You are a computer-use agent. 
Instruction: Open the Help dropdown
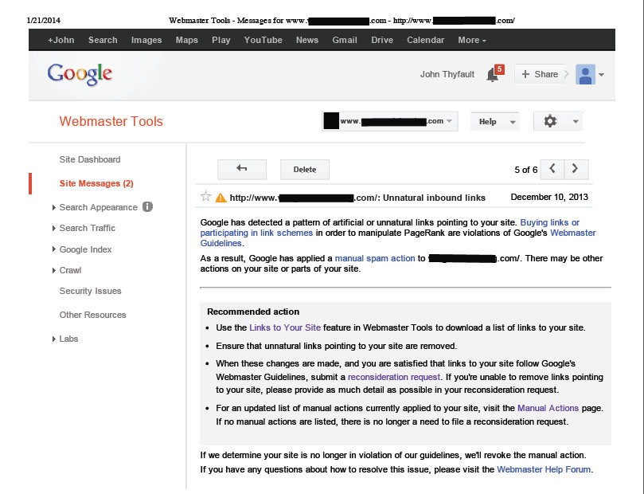[495, 122]
